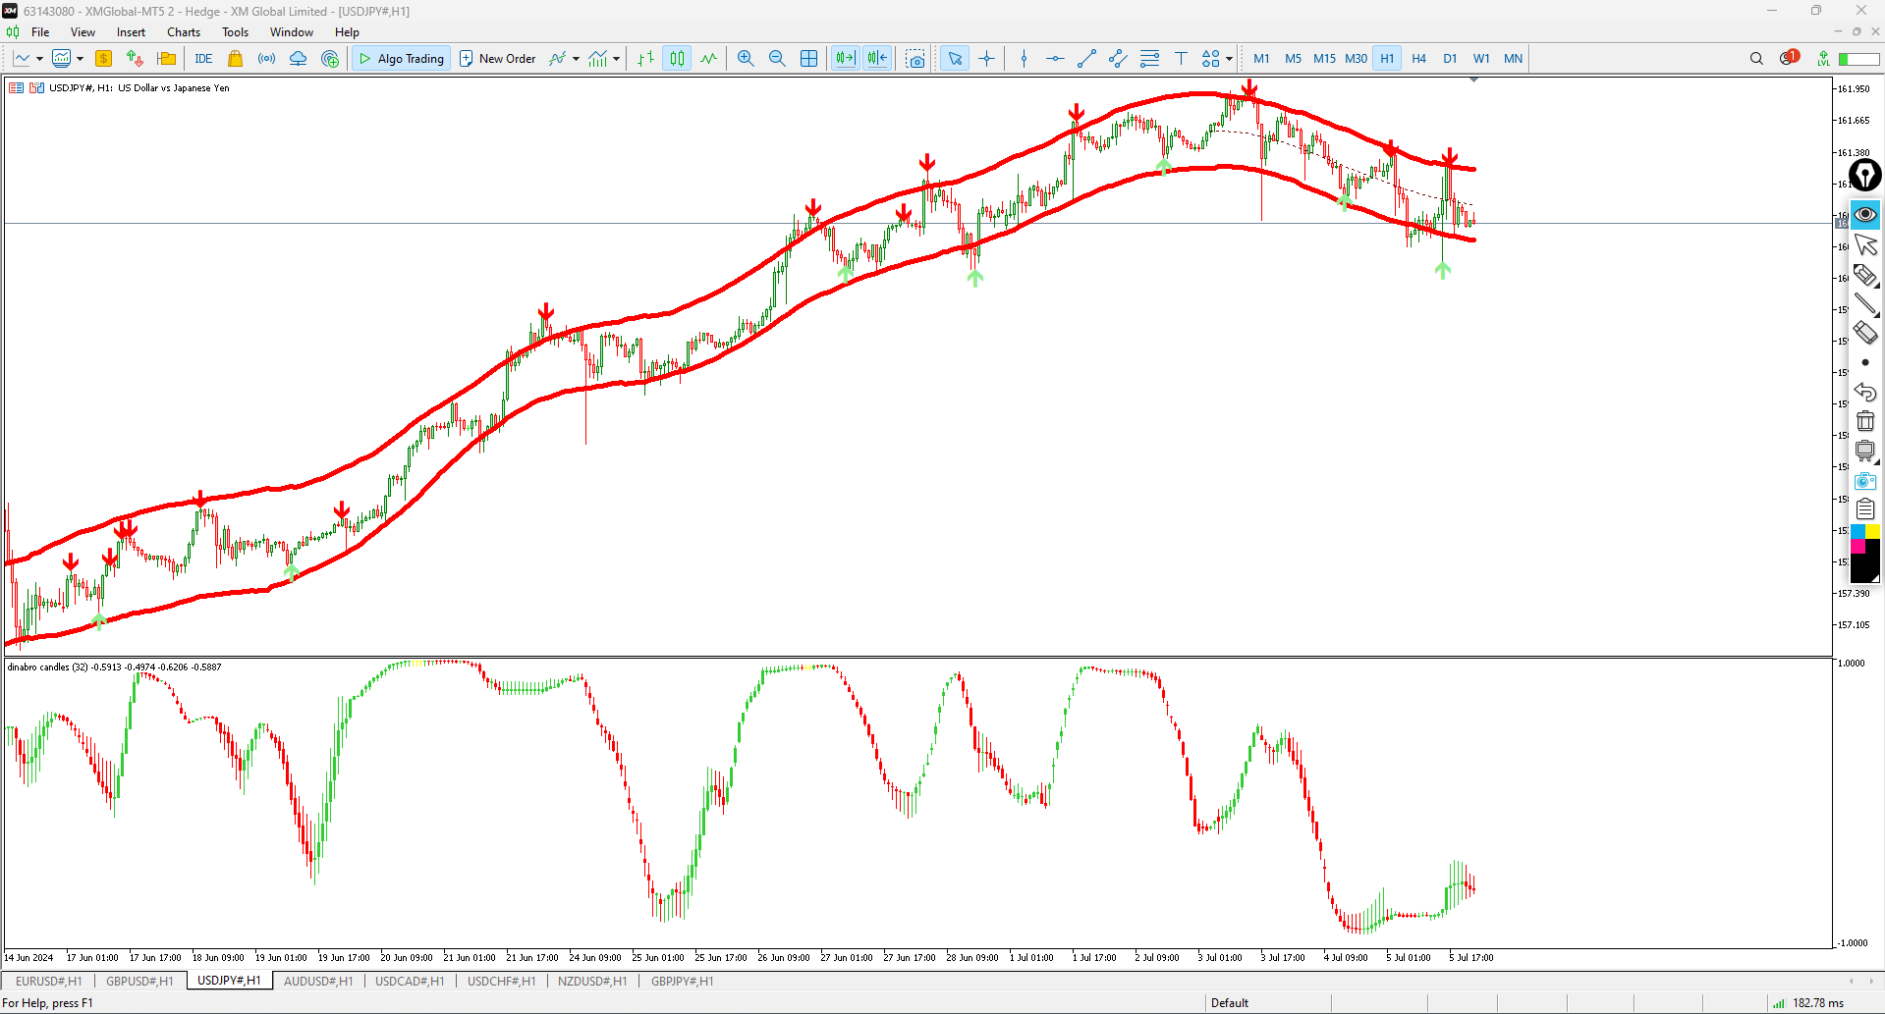Take a chart screenshot using the camera icon
This screenshot has width=1885, height=1014.
click(915, 58)
